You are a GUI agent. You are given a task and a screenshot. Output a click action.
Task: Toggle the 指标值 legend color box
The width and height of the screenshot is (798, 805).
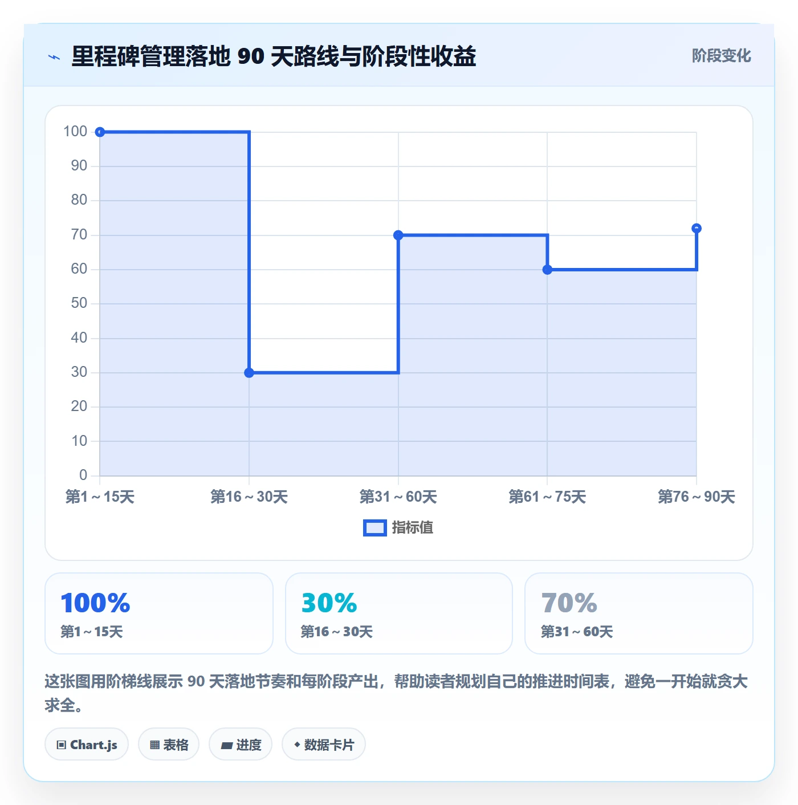pos(375,528)
